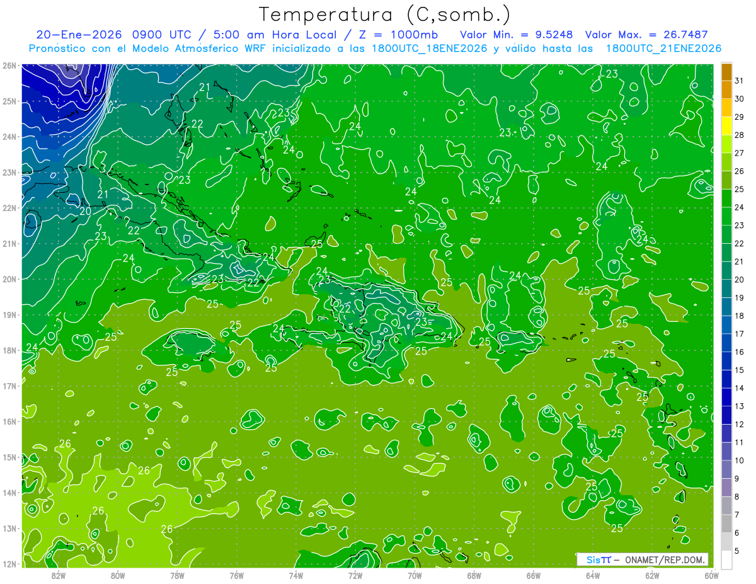This screenshot has height=584, width=756.
Task: Click the 70W longitude axis label
Action: 415,575
